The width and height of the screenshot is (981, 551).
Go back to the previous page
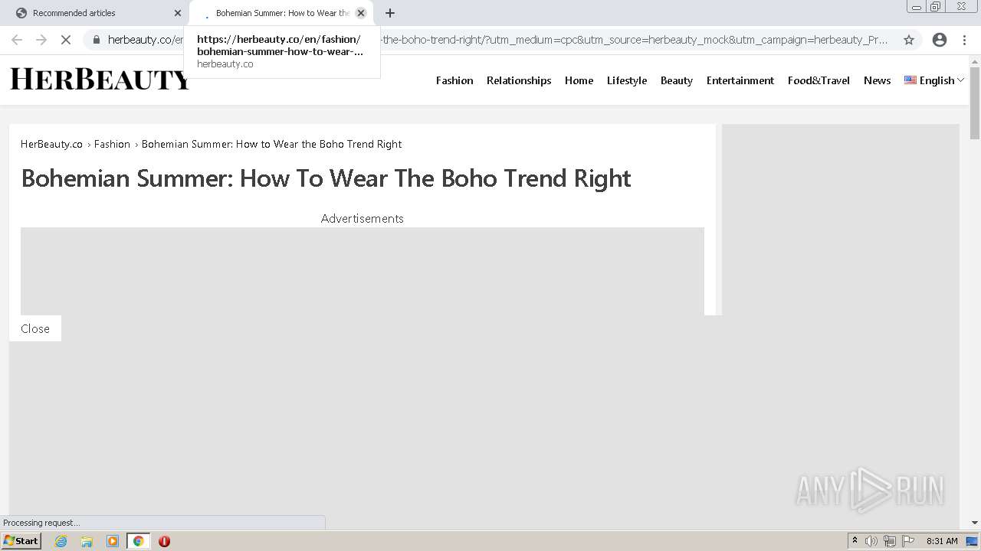[x=17, y=40]
